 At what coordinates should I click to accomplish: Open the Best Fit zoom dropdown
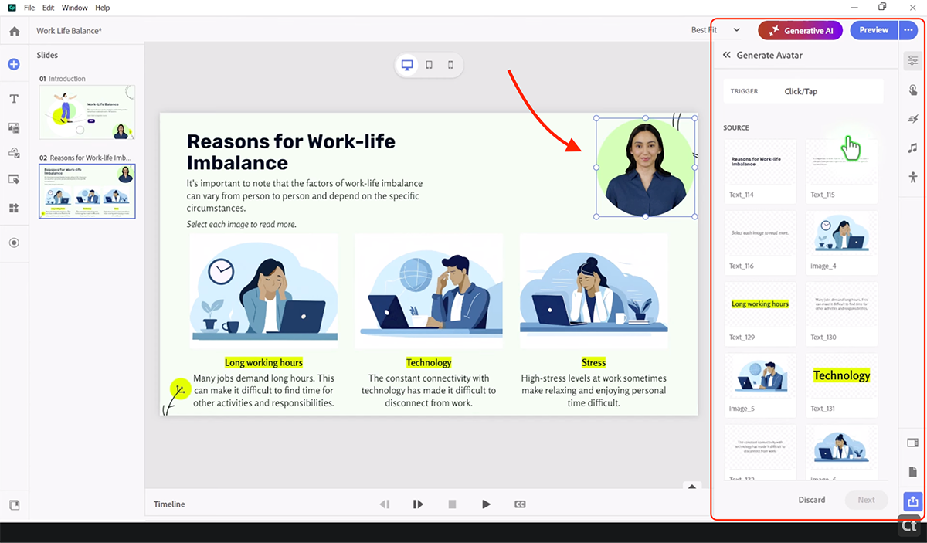(x=715, y=29)
